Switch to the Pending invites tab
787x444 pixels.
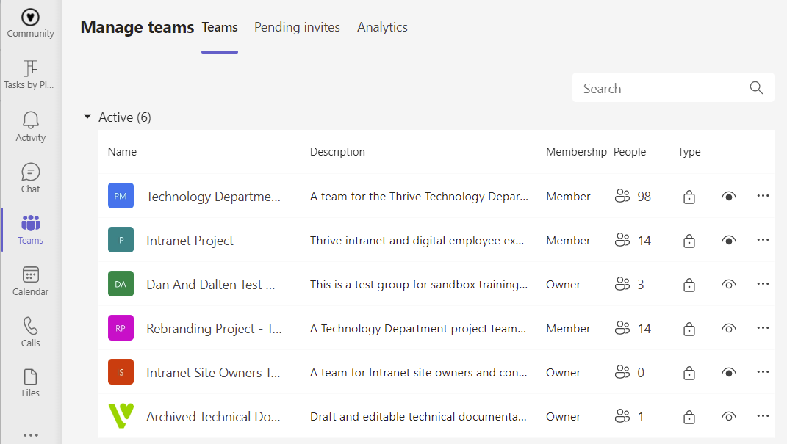297,27
